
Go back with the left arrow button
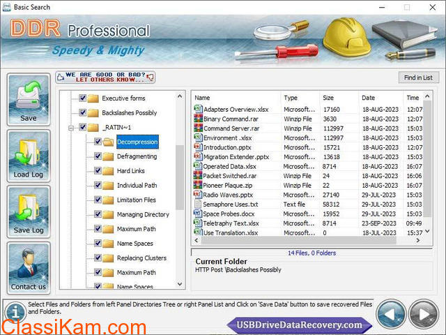point(391,315)
